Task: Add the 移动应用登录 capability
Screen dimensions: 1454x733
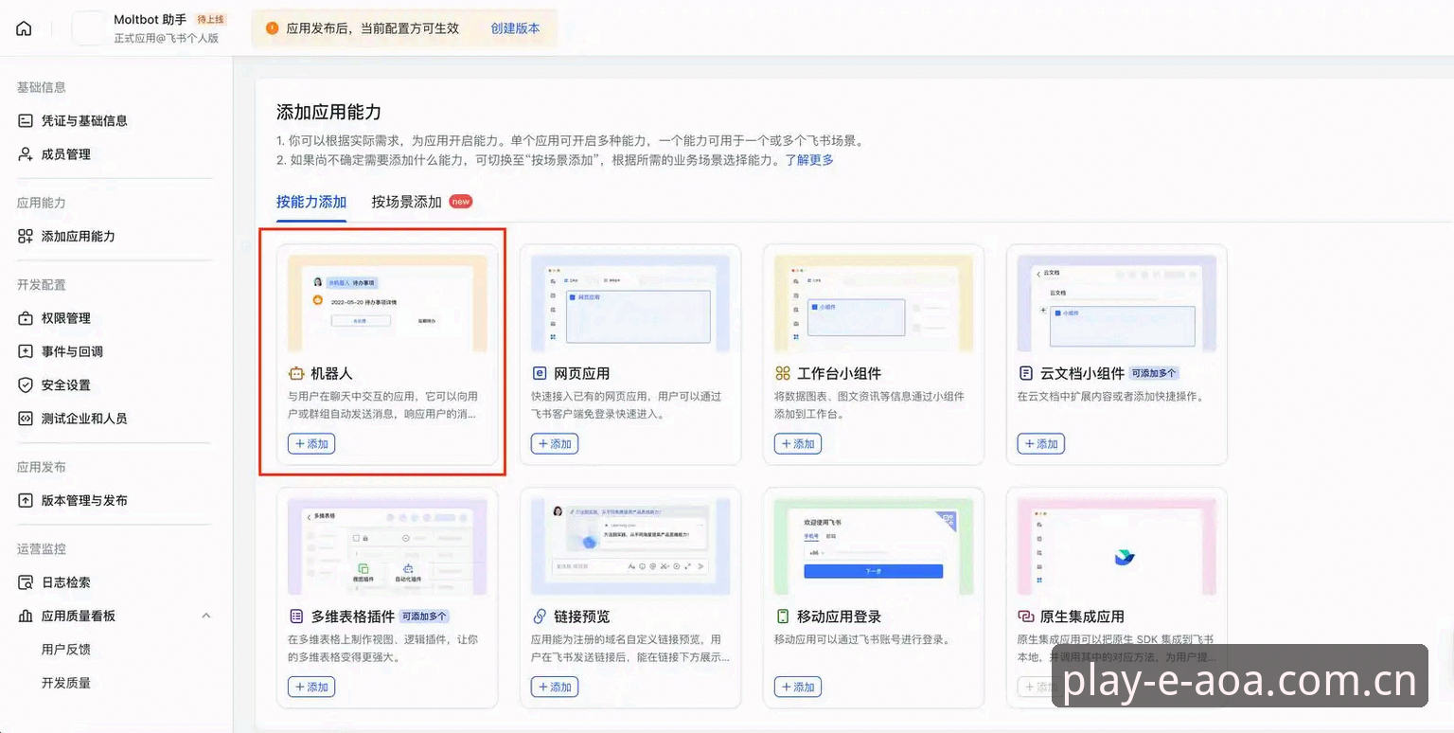Action: 798,687
